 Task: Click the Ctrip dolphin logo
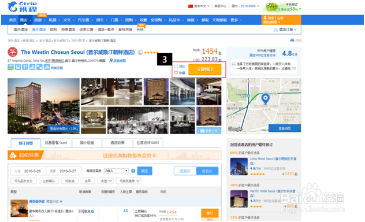13,6
